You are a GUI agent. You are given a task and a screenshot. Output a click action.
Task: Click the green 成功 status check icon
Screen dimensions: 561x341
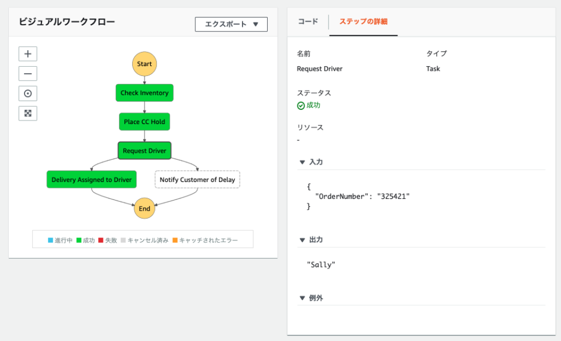pos(301,106)
